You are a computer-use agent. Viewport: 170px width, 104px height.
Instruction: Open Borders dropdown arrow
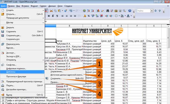[x=119, y=16]
